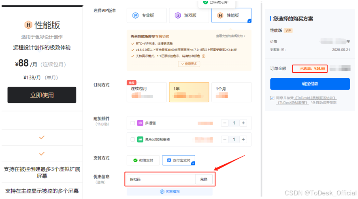Click the 优惠福利 P icon
358x199 pixels.
click(162, 192)
